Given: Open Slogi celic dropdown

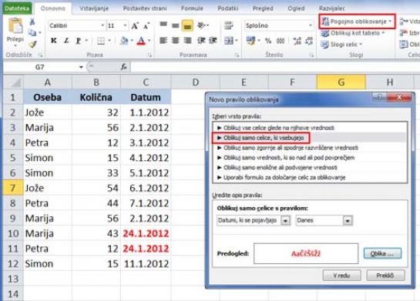Looking at the screenshot, I should point(341,44).
